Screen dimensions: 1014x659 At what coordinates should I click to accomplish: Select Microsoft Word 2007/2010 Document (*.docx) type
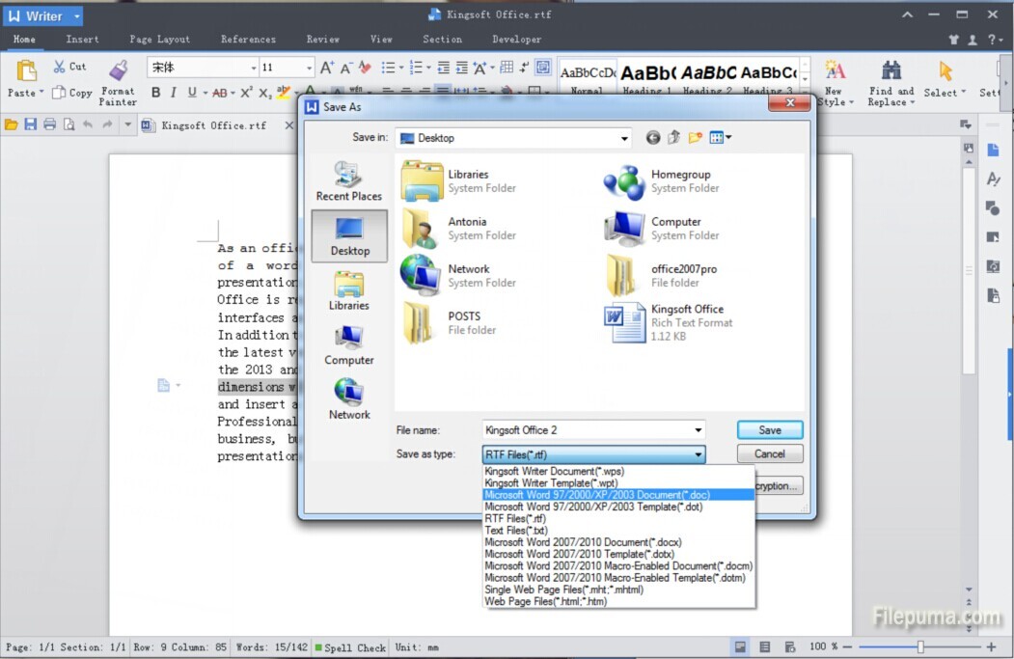tap(583, 542)
